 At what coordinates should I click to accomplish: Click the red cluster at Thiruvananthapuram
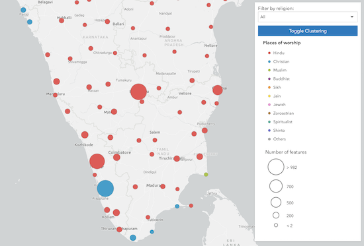tap(119, 230)
